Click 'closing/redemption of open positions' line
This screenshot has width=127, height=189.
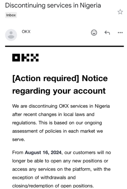[53, 186]
